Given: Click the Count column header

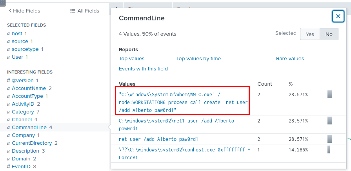Looking at the screenshot, I should click(264, 84).
